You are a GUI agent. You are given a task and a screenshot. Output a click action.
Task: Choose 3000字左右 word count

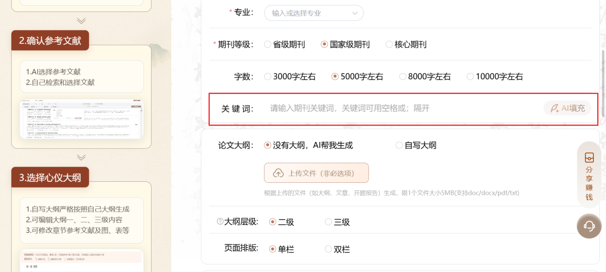(x=290, y=76)
